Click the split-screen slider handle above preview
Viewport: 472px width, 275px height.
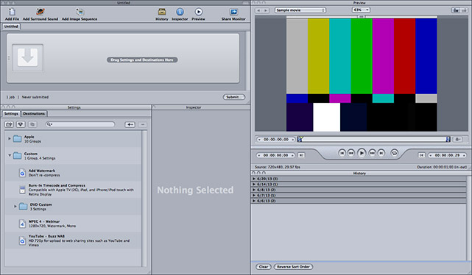[x=362, y=17]
